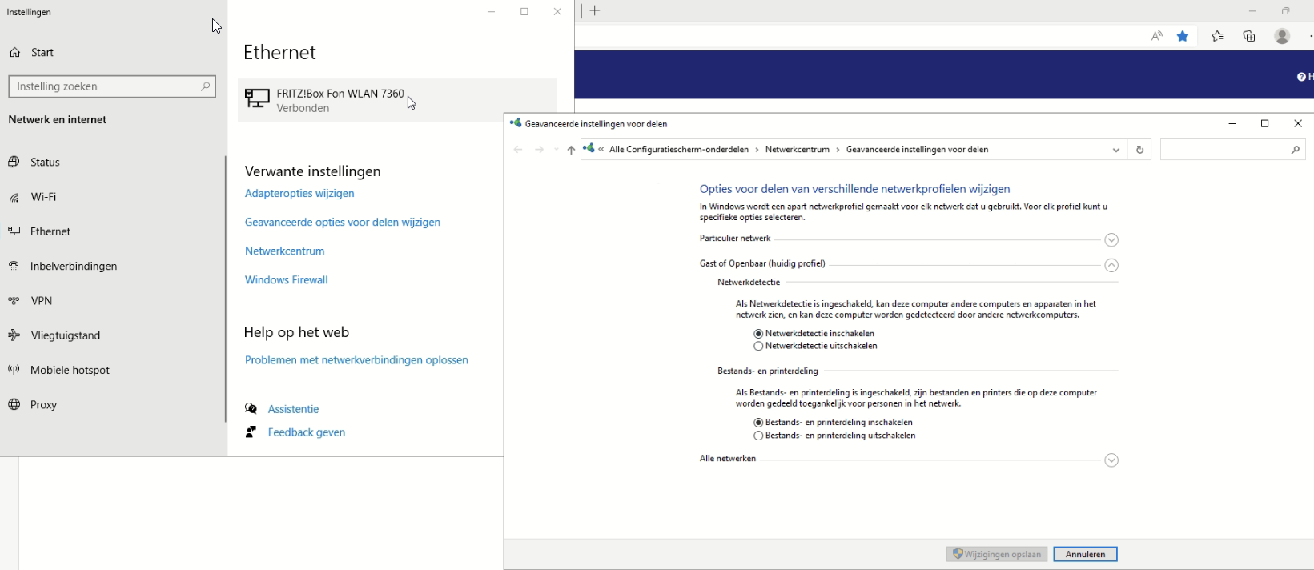The width and height of the screenshot is (1314, 570).
Task: Click Assistentie chat icon
Action: 251,409
